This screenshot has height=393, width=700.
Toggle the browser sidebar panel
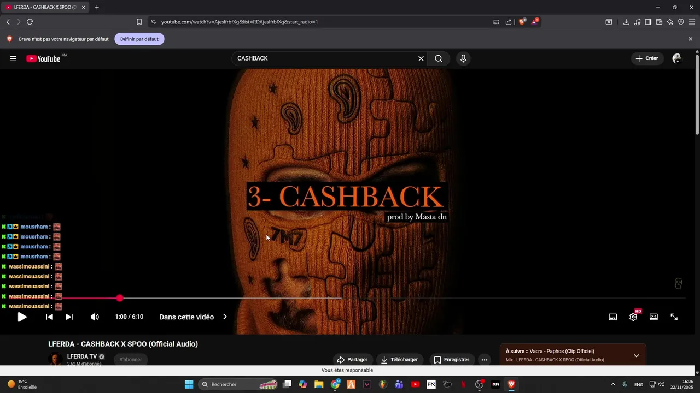[x=648, y=22]
